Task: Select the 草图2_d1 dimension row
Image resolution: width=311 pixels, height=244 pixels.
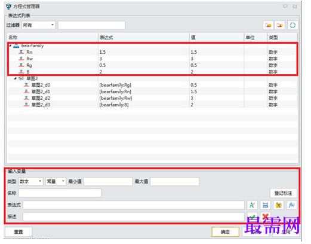Action: [152, 91]
